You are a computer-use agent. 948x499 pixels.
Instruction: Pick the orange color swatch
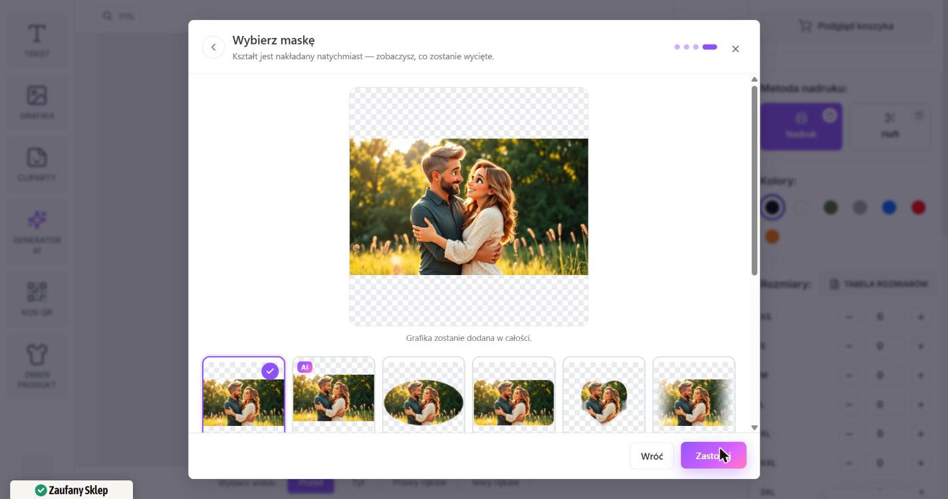tap(772, 237)
